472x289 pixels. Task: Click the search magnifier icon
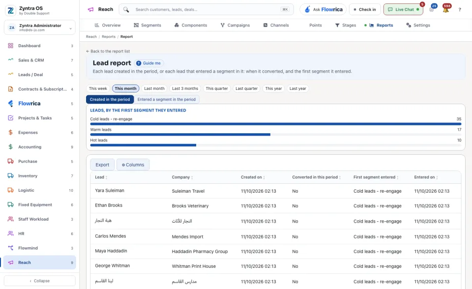pos(126,10)
